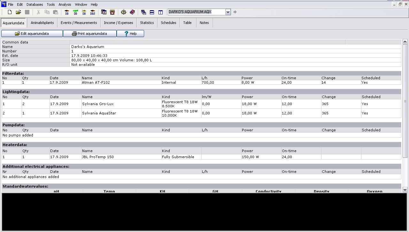
Task: Switch to Events / Measurements tab
Action: [x=79, y=23]
